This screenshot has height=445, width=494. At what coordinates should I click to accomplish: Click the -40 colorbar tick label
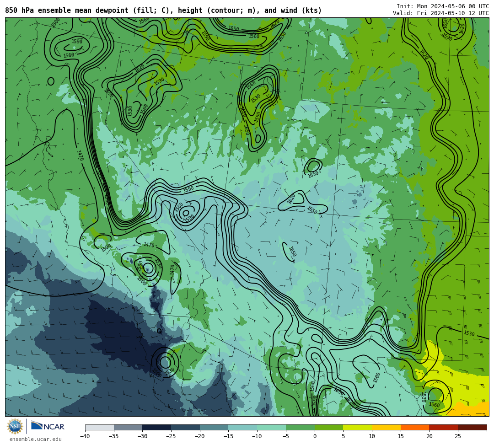[x=85, y=436]
